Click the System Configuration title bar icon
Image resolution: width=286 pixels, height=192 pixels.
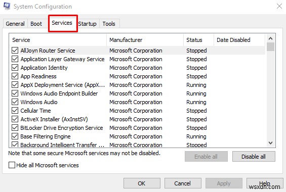coord(7,6)
